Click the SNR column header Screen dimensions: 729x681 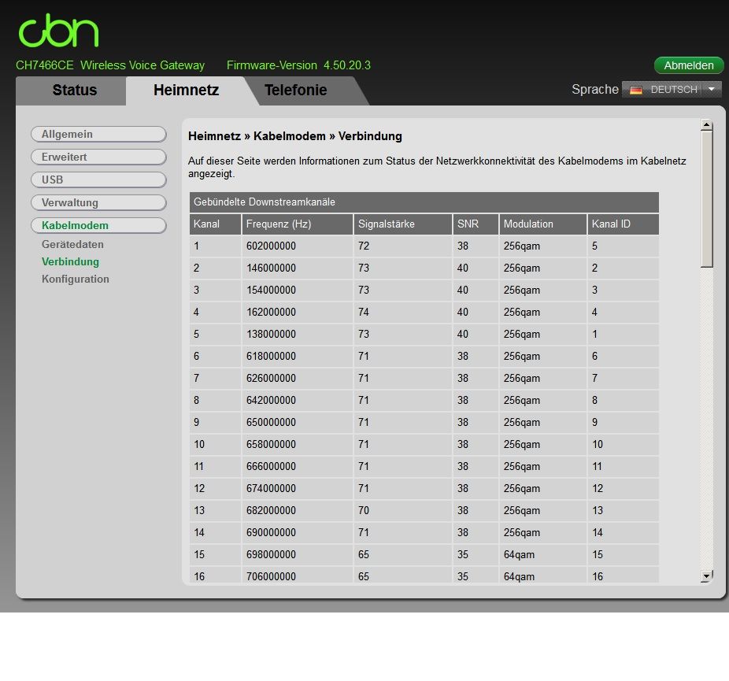[x=476, y=224]
